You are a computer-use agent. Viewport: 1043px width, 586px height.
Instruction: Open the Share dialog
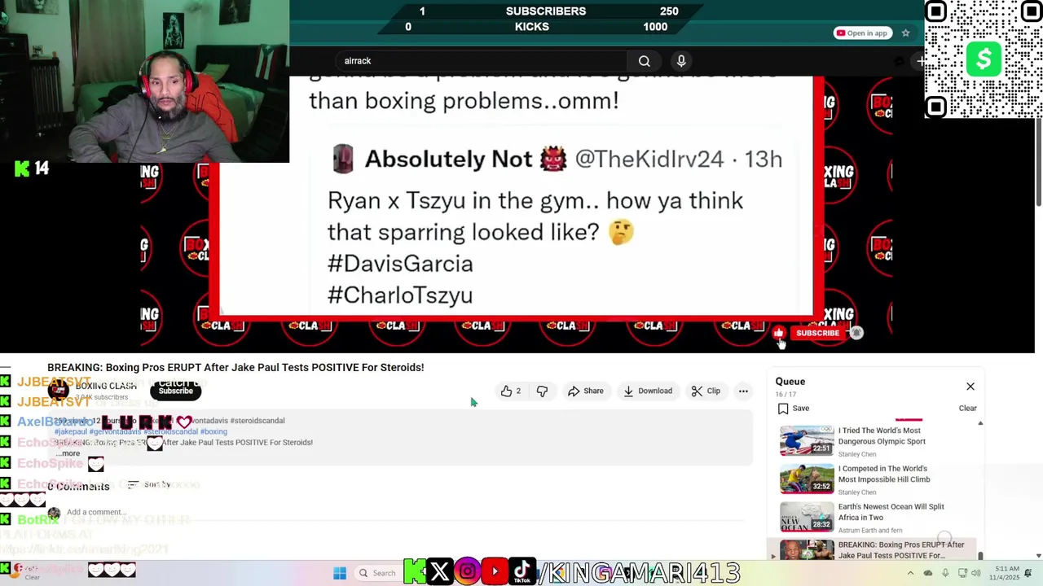(x=586, y=391)
